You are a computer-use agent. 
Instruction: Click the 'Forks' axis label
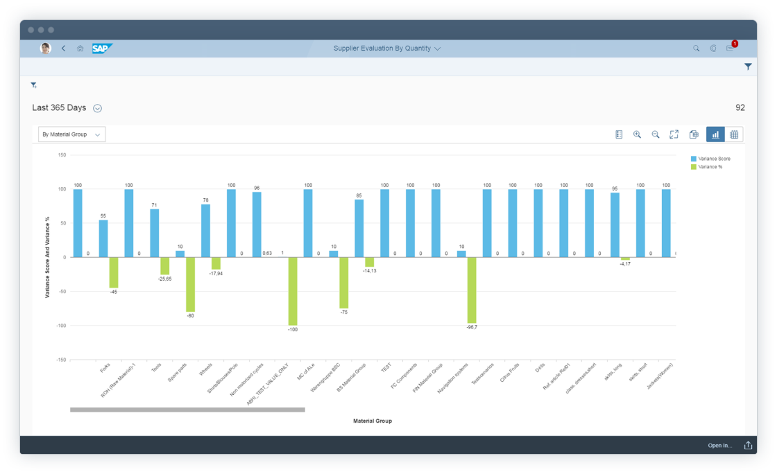pyautogui.click(x=105, y=368)
